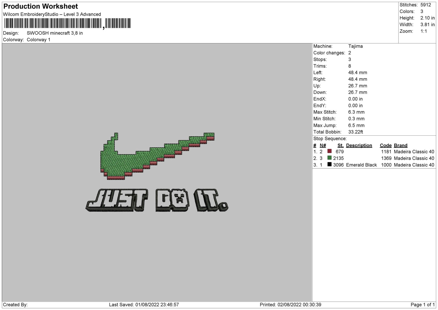Click the 'Stop Sequence:' heading

pos(330,139)
